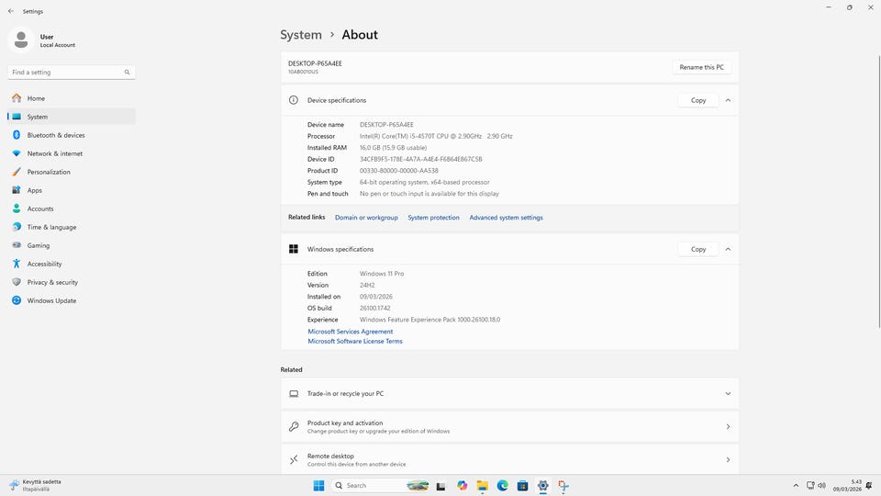Click the back arrow in Settings
This screenshot has width=881, height=496.
tap(11, 11)
